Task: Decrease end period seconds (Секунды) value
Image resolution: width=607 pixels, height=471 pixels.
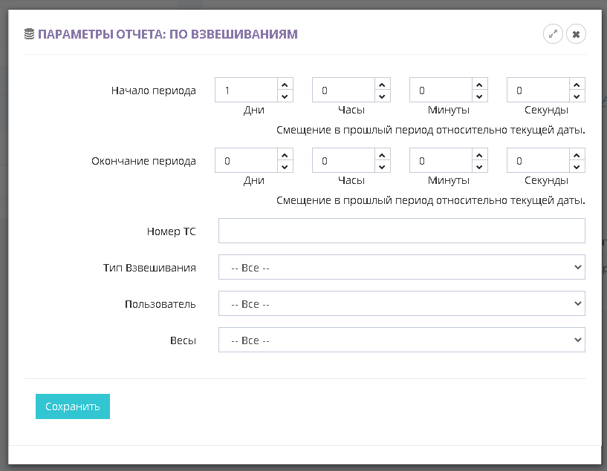Action: [577, 167]
